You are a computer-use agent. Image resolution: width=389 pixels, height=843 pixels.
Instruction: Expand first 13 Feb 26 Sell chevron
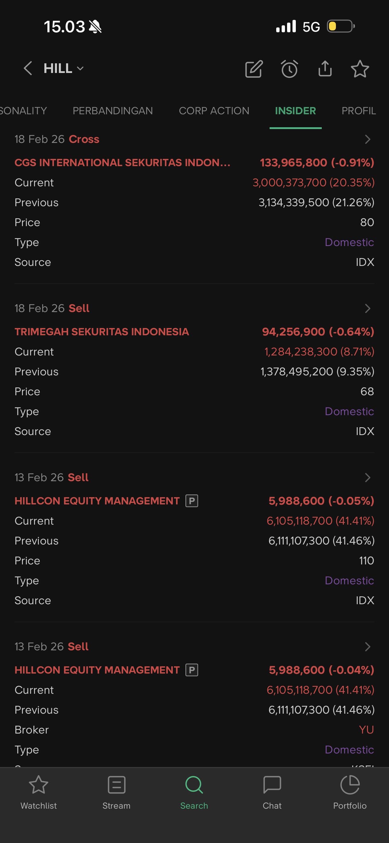click(367, 478)
